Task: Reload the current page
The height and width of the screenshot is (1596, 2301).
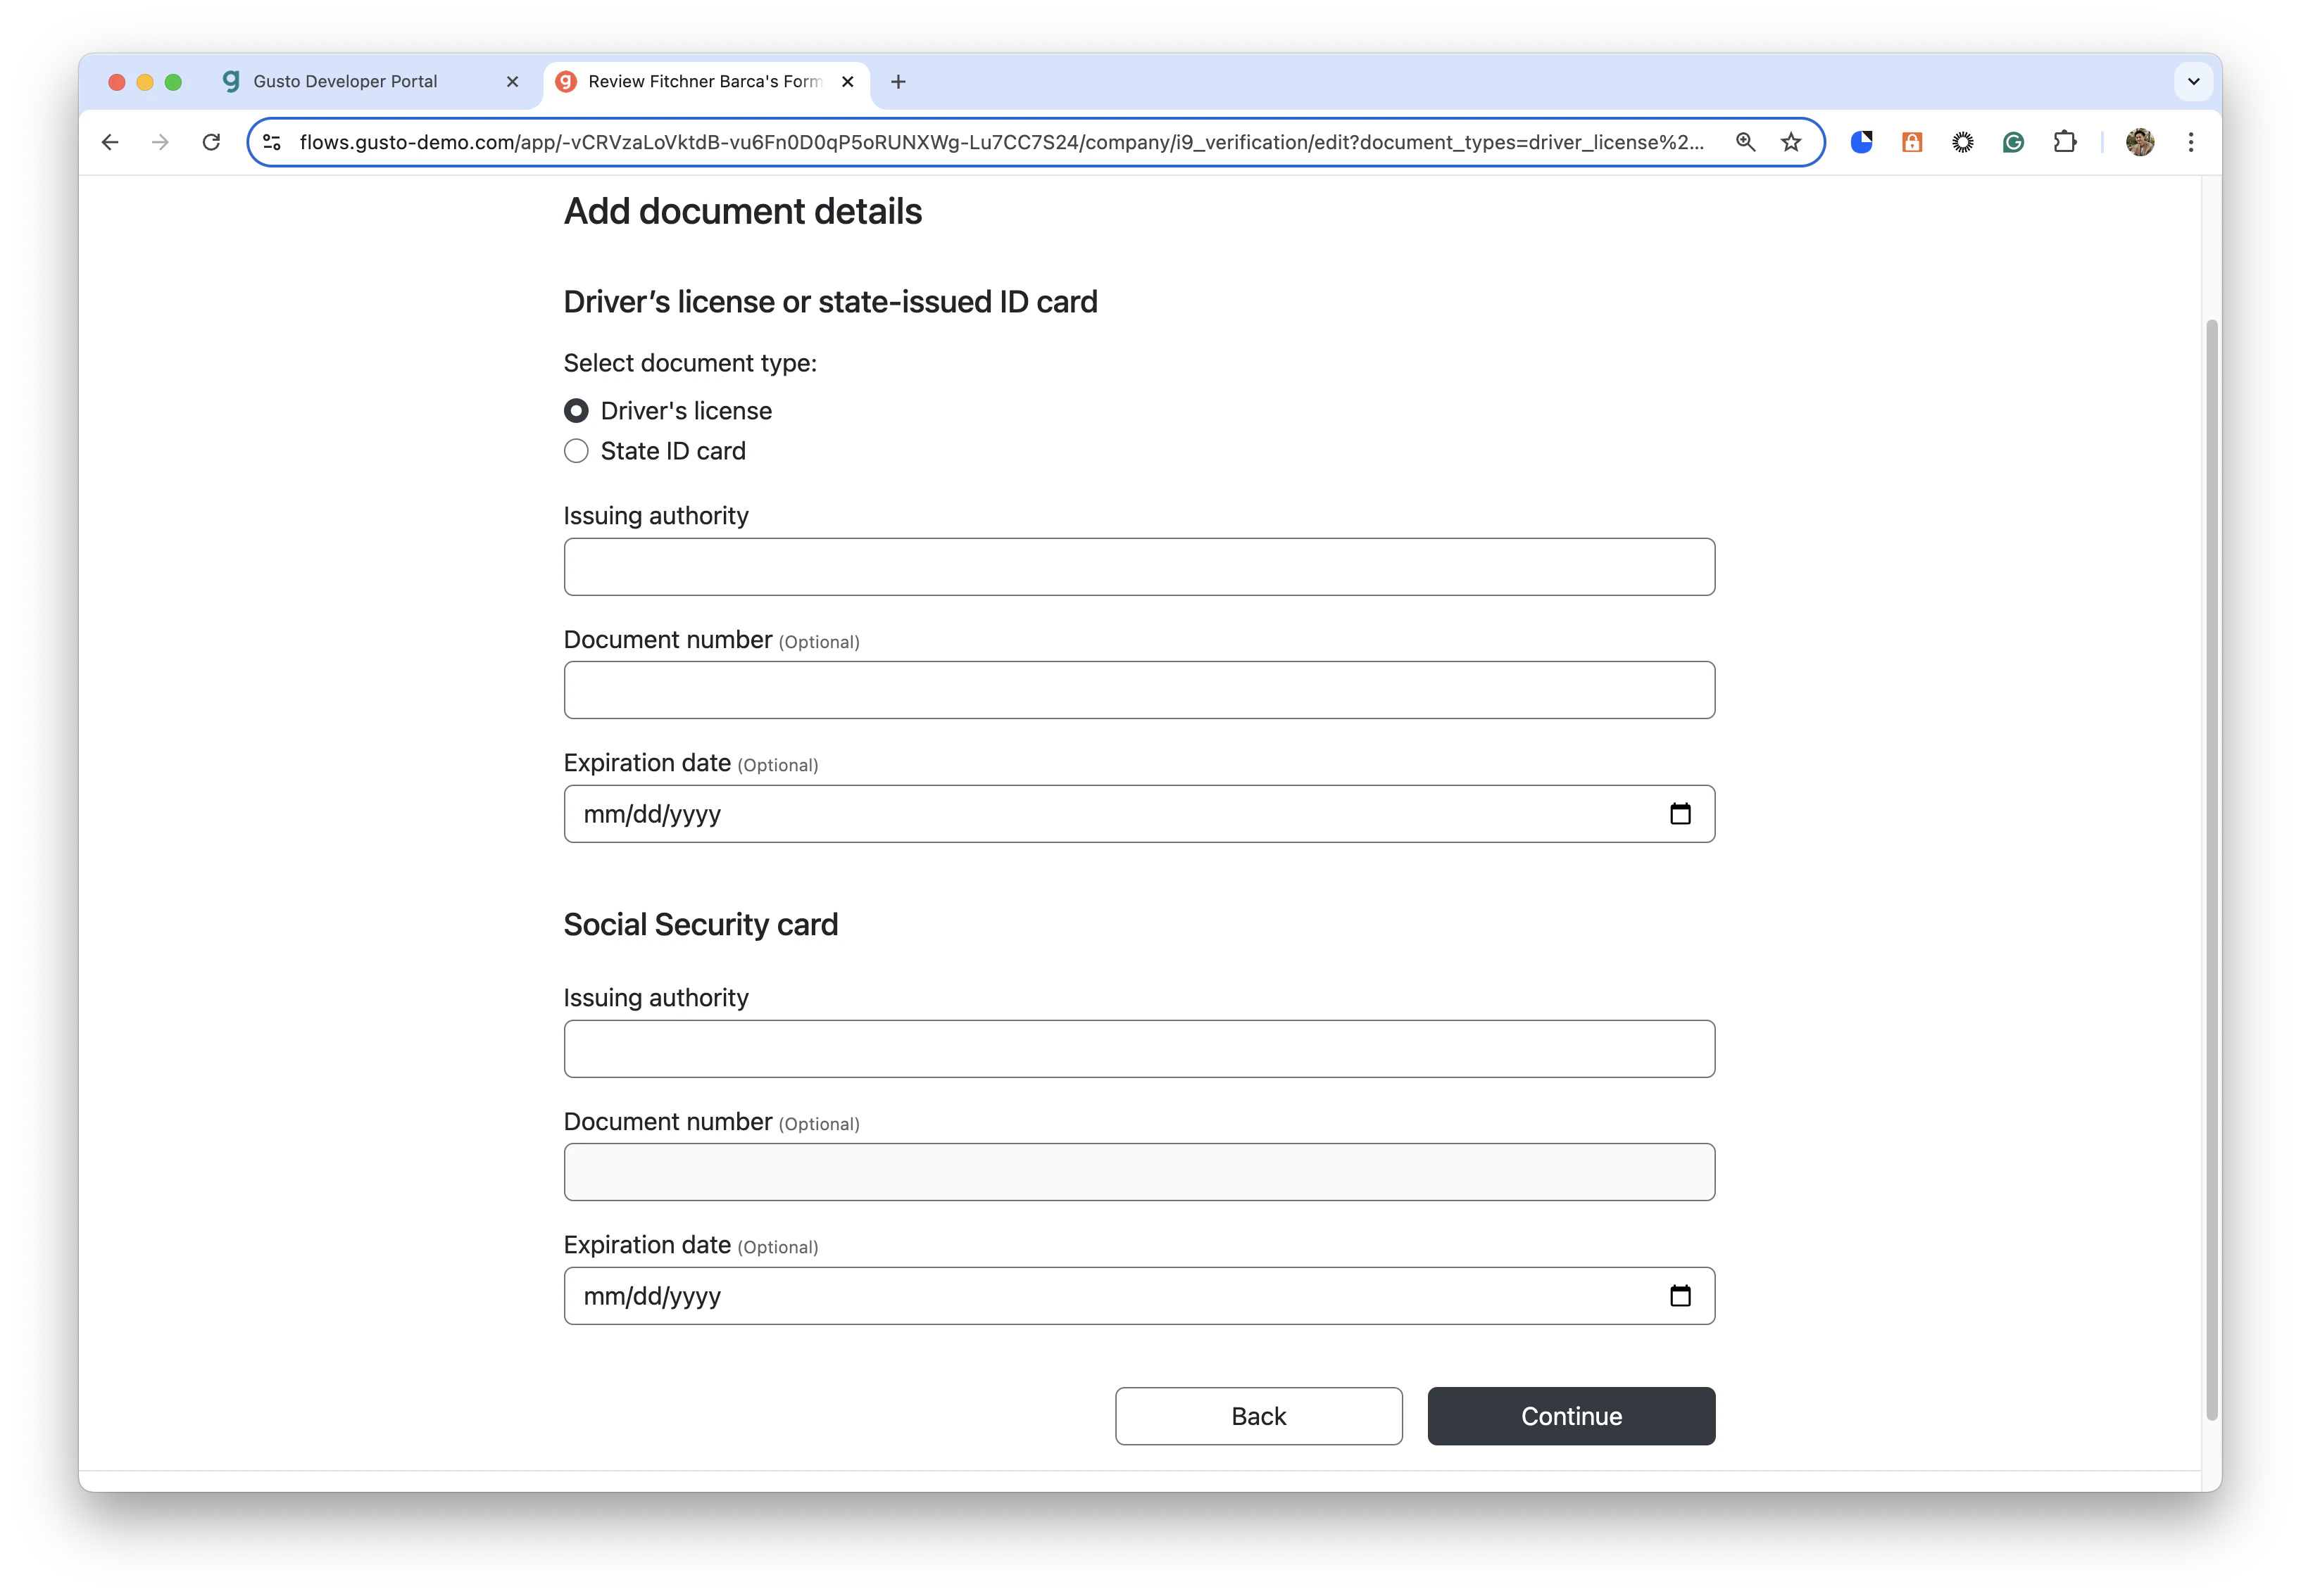Action: [211, 142]
